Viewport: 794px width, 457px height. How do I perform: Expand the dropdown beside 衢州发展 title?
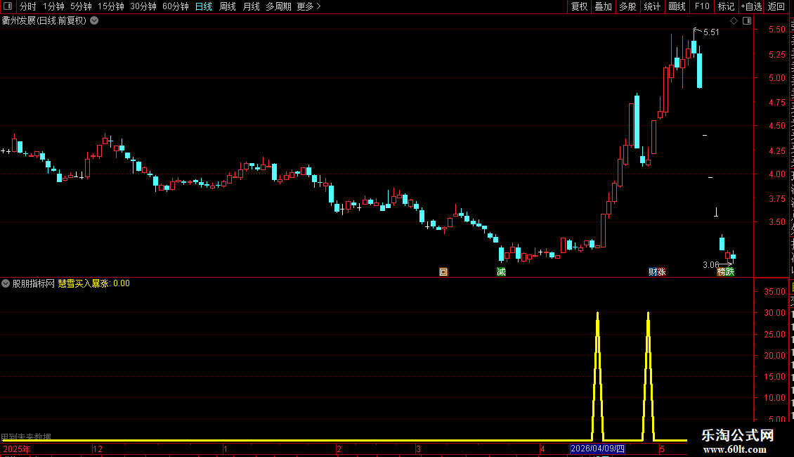94,21
